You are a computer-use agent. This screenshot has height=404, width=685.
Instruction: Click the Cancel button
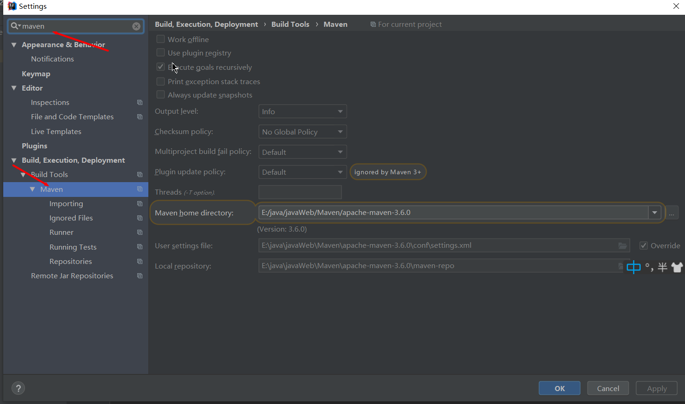click(608, 388)
